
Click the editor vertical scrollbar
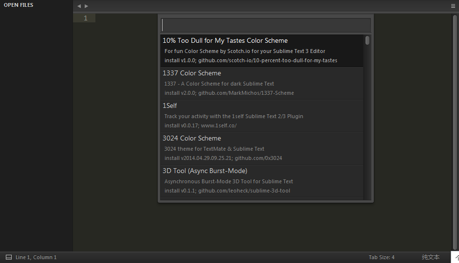(455, 131)
